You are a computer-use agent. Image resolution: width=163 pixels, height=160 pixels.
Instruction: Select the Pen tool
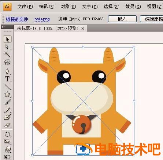click(7, 71)
